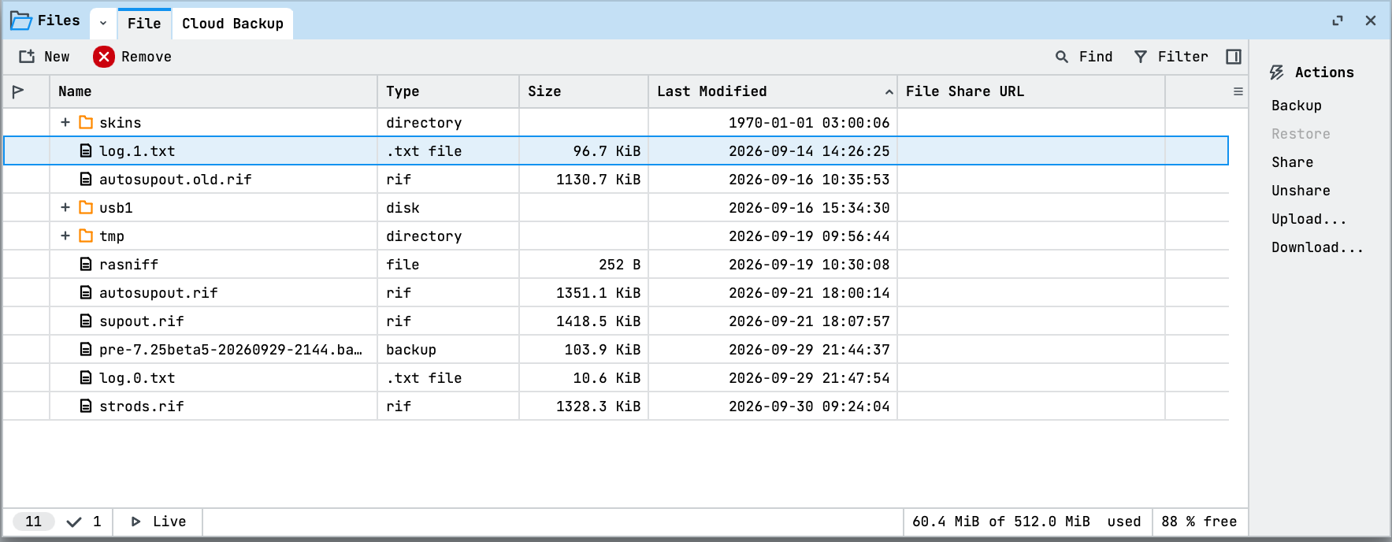This screenshot has width=1392, height=542.
Task: Click the Actions lightning icon
Action: pyautogui.click(x=1277, y=72)
